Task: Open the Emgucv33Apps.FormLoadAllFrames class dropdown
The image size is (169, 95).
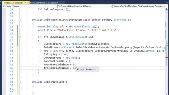Action: 111,6
